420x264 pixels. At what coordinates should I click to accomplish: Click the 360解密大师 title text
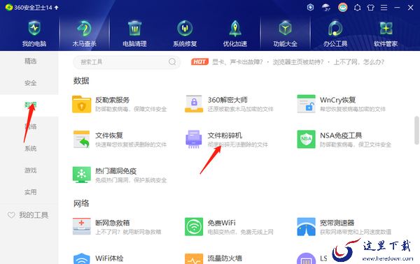pyautogui.click(x=227, y=100)
